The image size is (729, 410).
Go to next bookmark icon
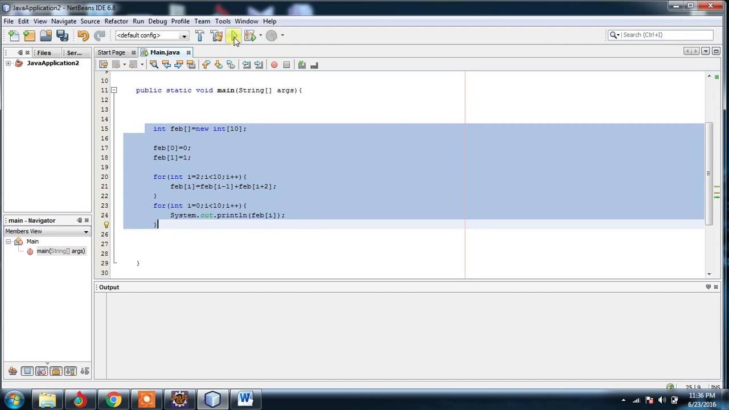click(218, 65)
